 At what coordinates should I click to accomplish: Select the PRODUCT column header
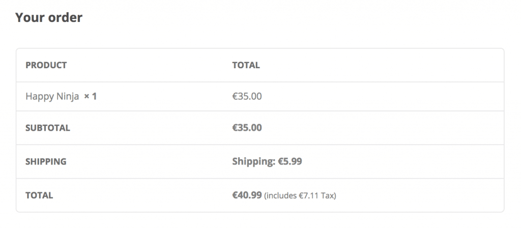(x=46, y=65)
